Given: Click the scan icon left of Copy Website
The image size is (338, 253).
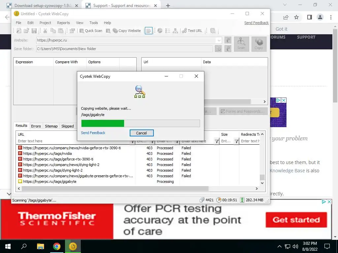Looking at the screenshot, I should click(108, 31).
